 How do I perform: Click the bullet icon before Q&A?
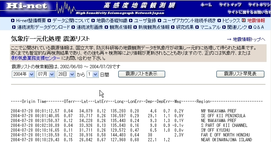point(250,27)
